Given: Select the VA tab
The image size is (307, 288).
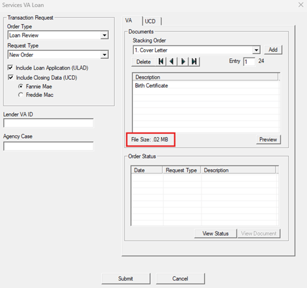Looking at the screenshot, I should (132, 20).
